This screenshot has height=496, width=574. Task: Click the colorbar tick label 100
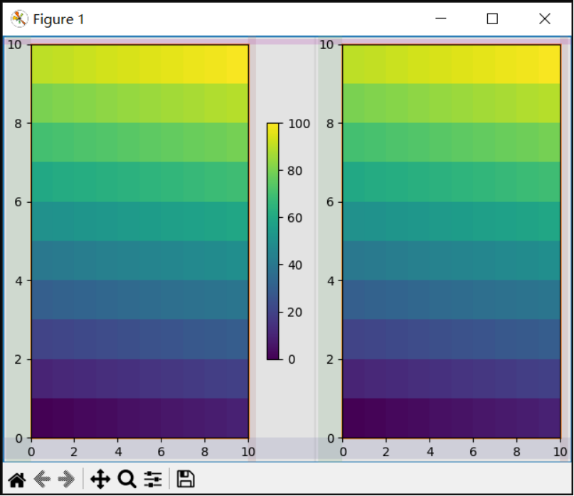tap(299, 124)
